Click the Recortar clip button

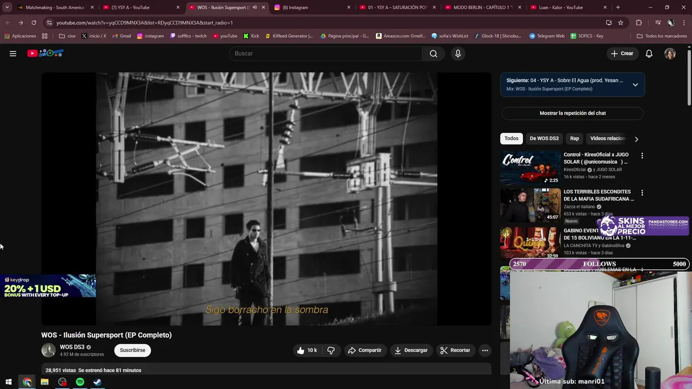[455, 350]
